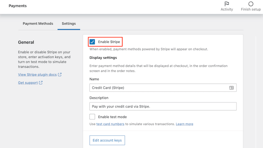Click the Activity label text
263x148 pixels.
point(227,9)
